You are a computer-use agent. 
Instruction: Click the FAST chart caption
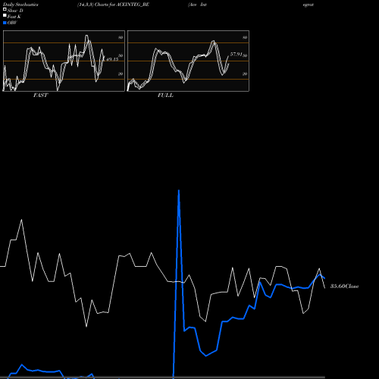point(40,96)
